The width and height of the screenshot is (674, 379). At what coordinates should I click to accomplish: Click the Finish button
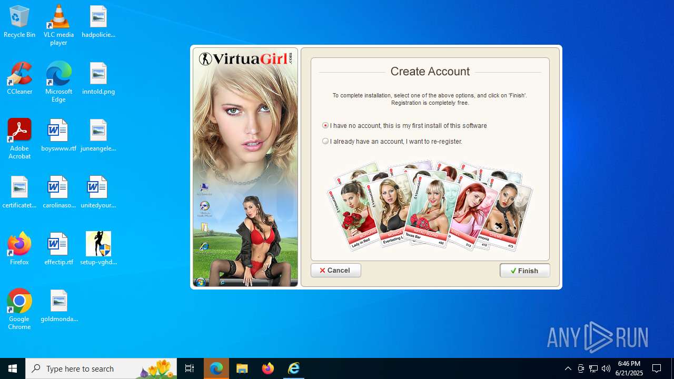click(x=525, y=271)
